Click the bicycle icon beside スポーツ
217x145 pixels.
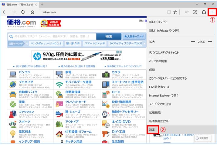(13, 124)
